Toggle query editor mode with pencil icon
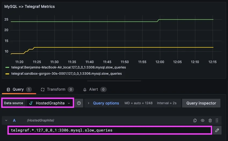The height and width of the screenshot is (141, 228). pyautogui.click(x=217, y=130)
